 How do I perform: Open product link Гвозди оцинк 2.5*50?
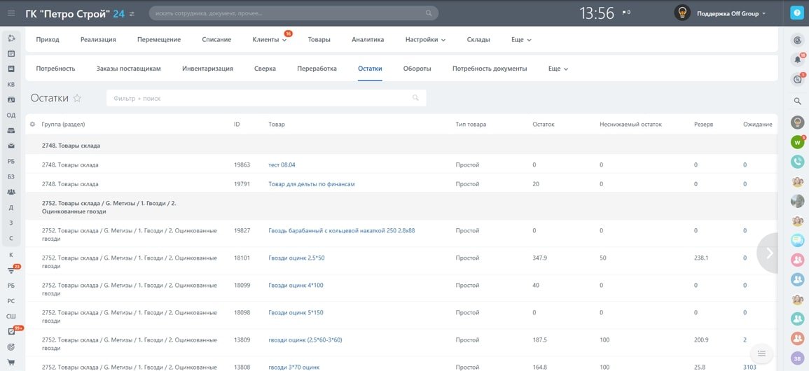coord(296,258)
